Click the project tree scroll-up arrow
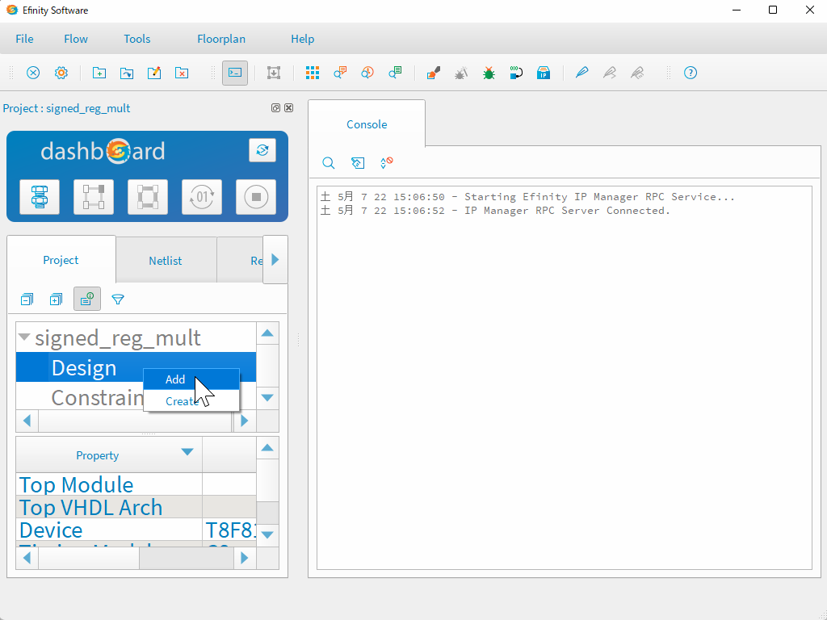827x620 pixels. [x=267, y=333]
